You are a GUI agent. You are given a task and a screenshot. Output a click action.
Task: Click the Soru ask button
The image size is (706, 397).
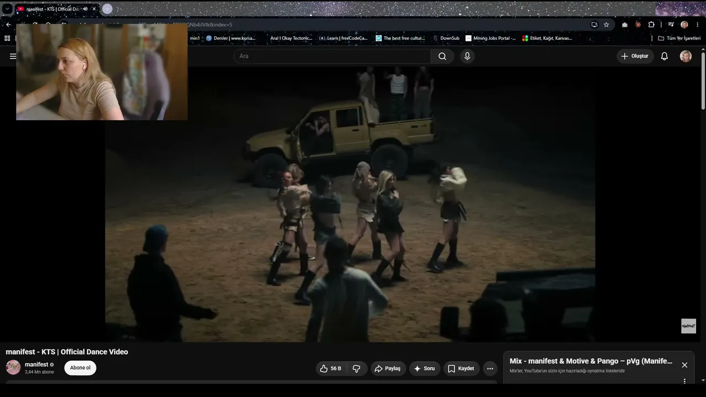(425, 368)
